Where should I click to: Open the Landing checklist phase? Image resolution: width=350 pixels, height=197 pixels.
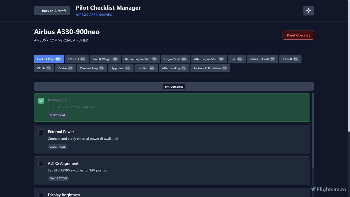[x=146, y=68]
